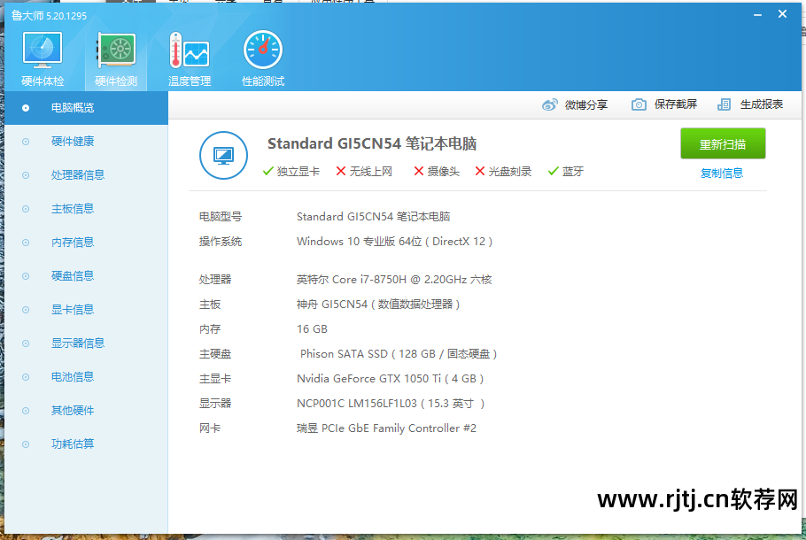This screenshot has width=806, height=540.
Task: Click the Core i7-8750H processor value
Action: 394,280
